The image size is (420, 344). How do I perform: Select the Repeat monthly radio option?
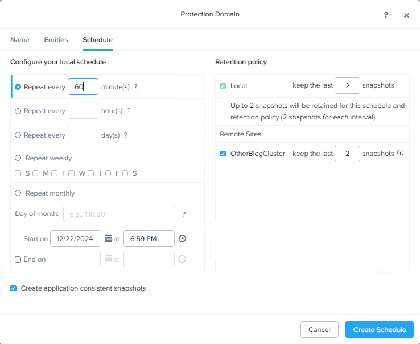18,193
